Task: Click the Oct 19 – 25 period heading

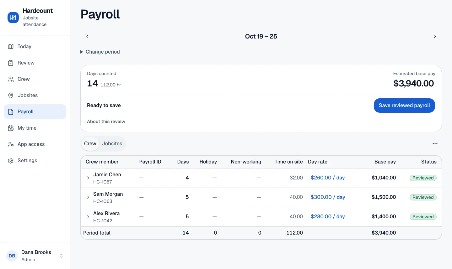Action: pos(261,36)
